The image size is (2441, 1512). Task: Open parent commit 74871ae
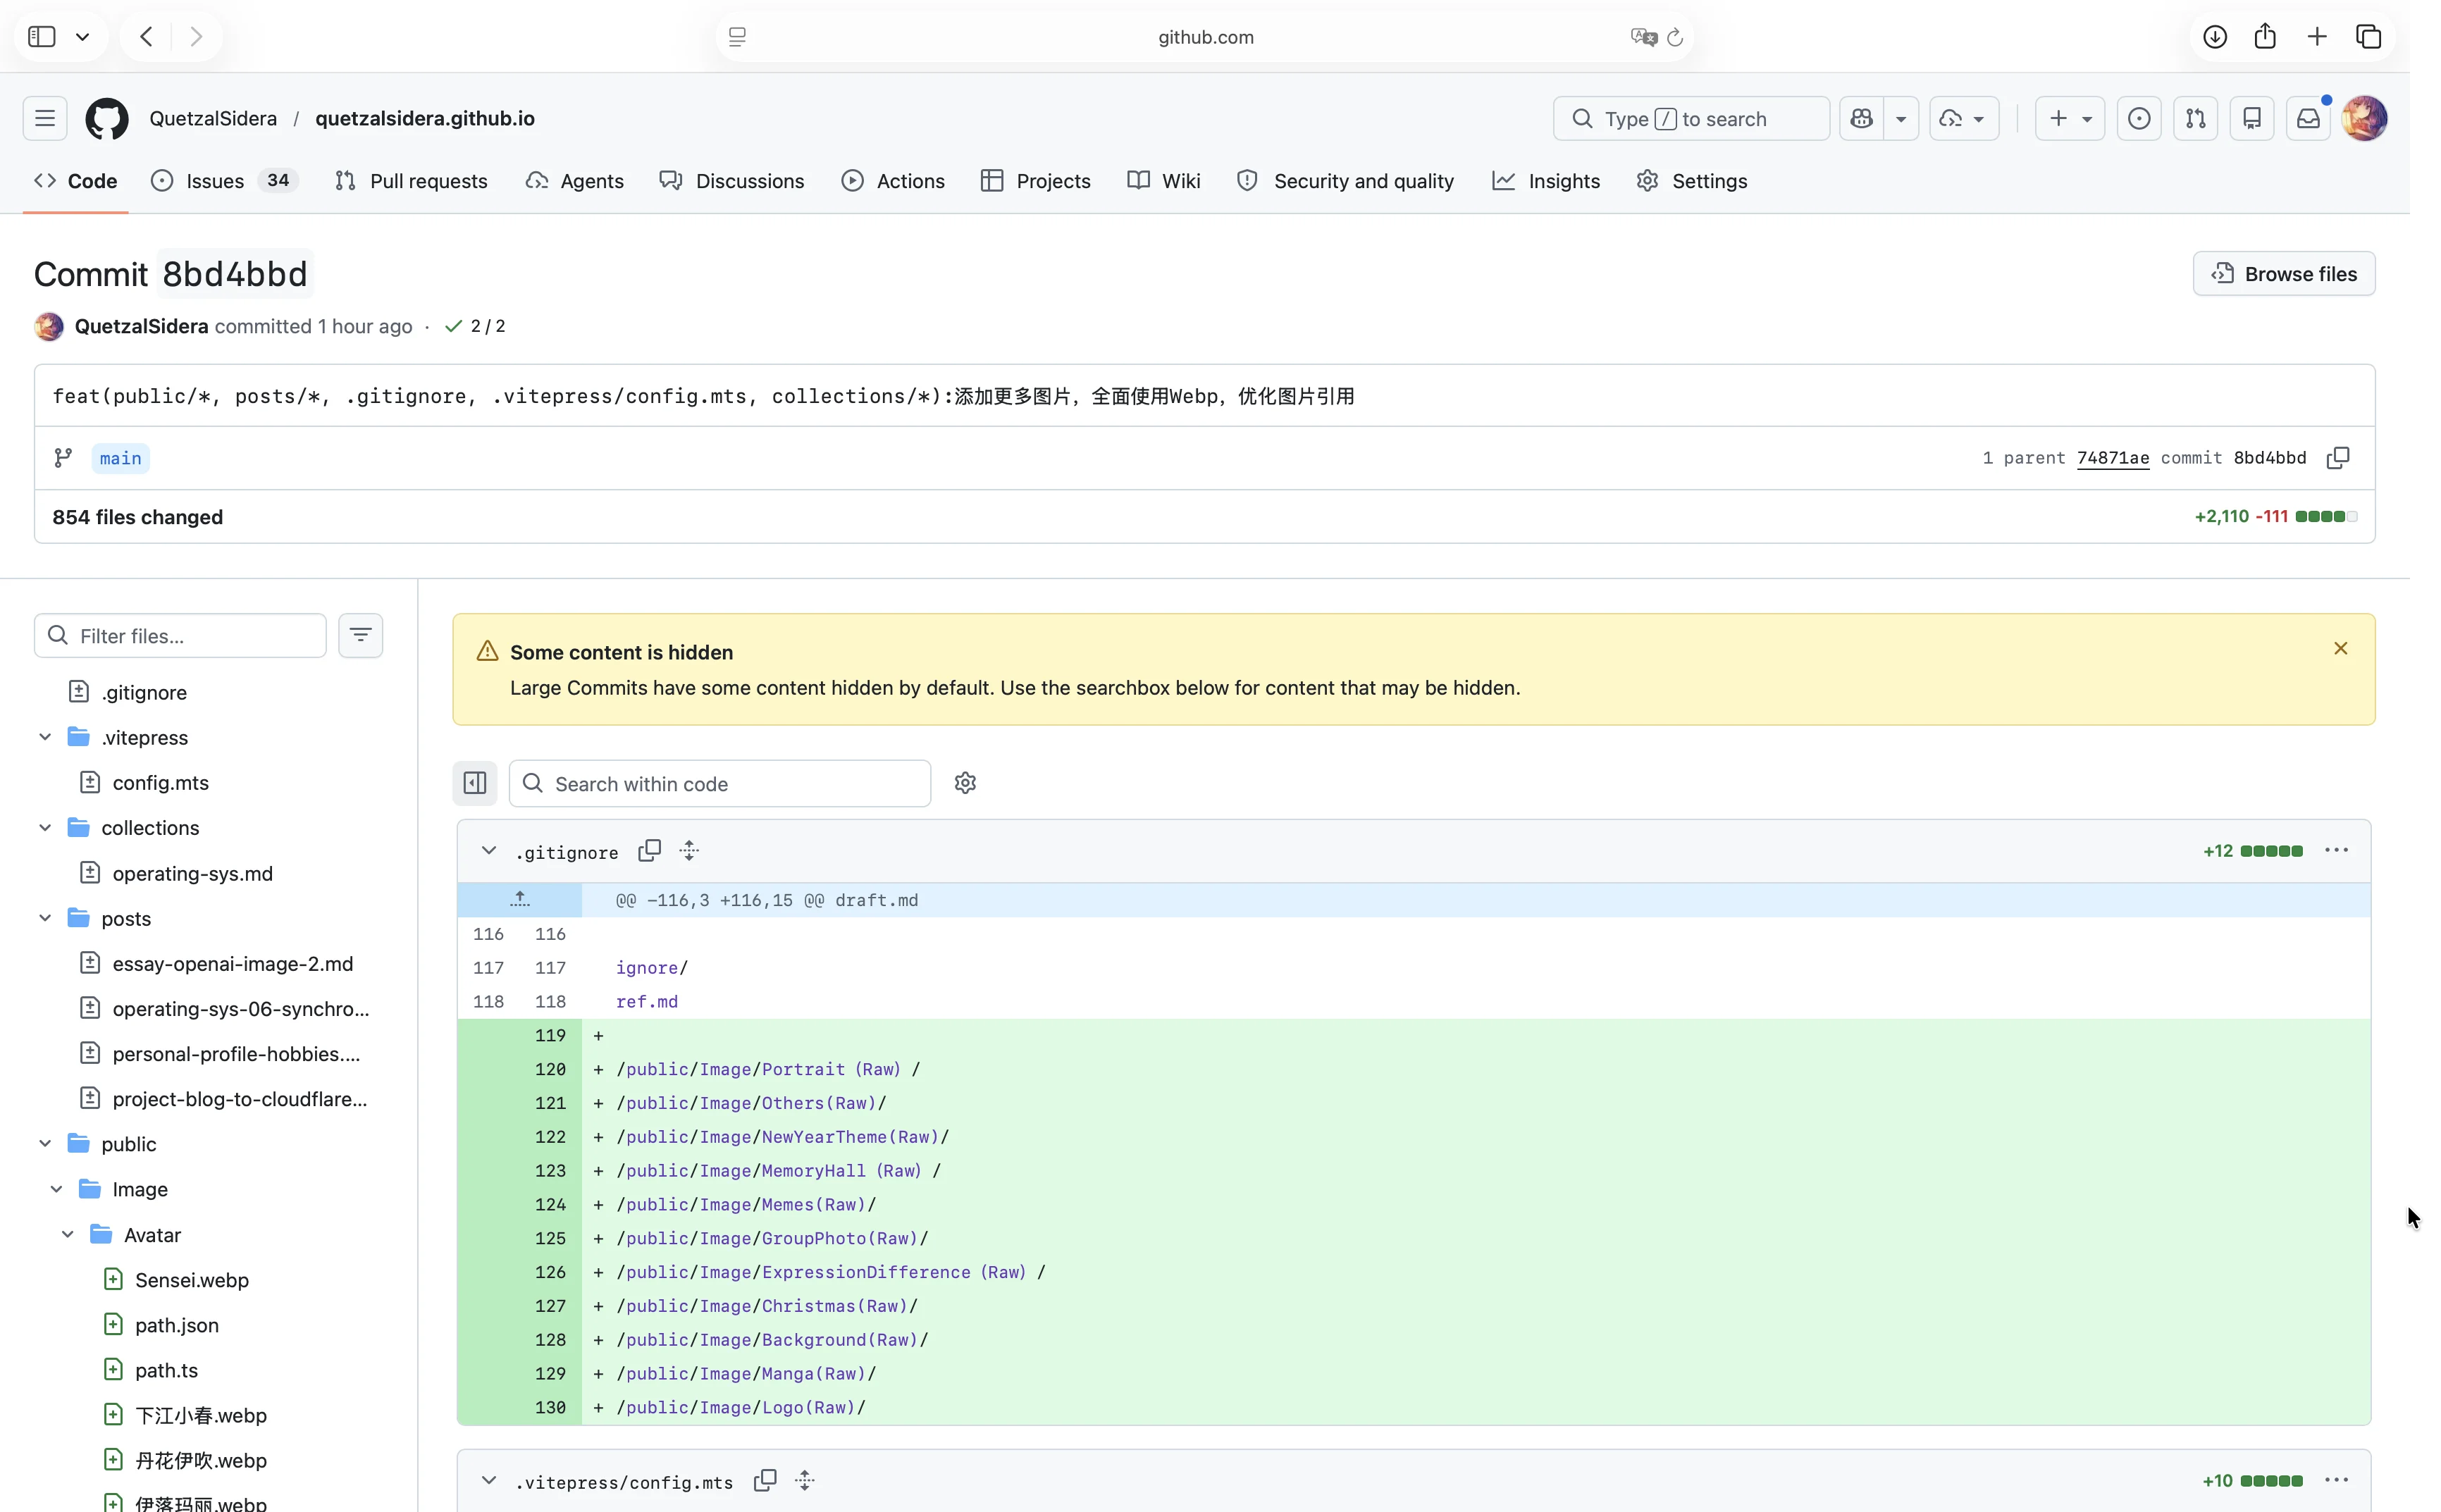point(2112,457)
